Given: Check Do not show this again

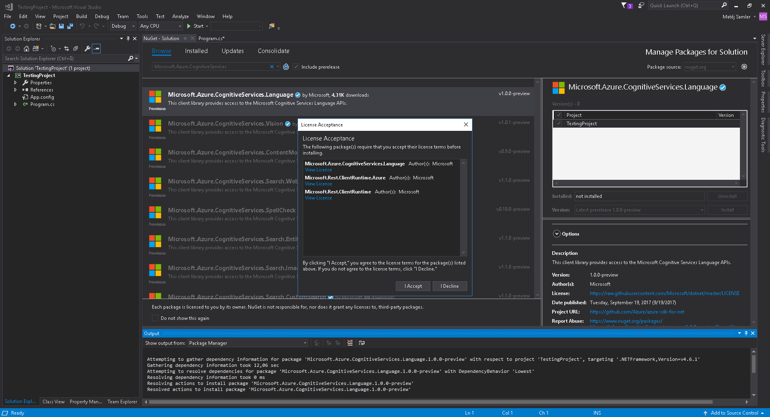Looking at the screenshot, I should (x=155, y=318).
